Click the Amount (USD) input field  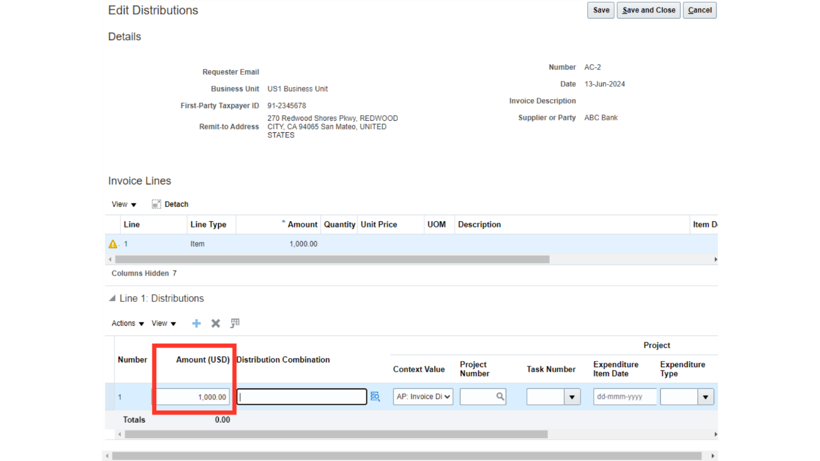coord(191,397)
